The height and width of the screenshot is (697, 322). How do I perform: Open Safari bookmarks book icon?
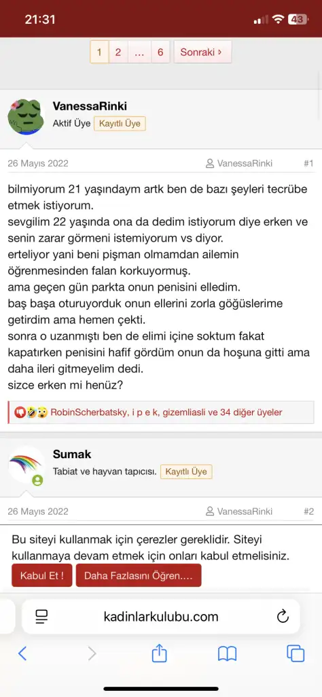click(227, 653)
